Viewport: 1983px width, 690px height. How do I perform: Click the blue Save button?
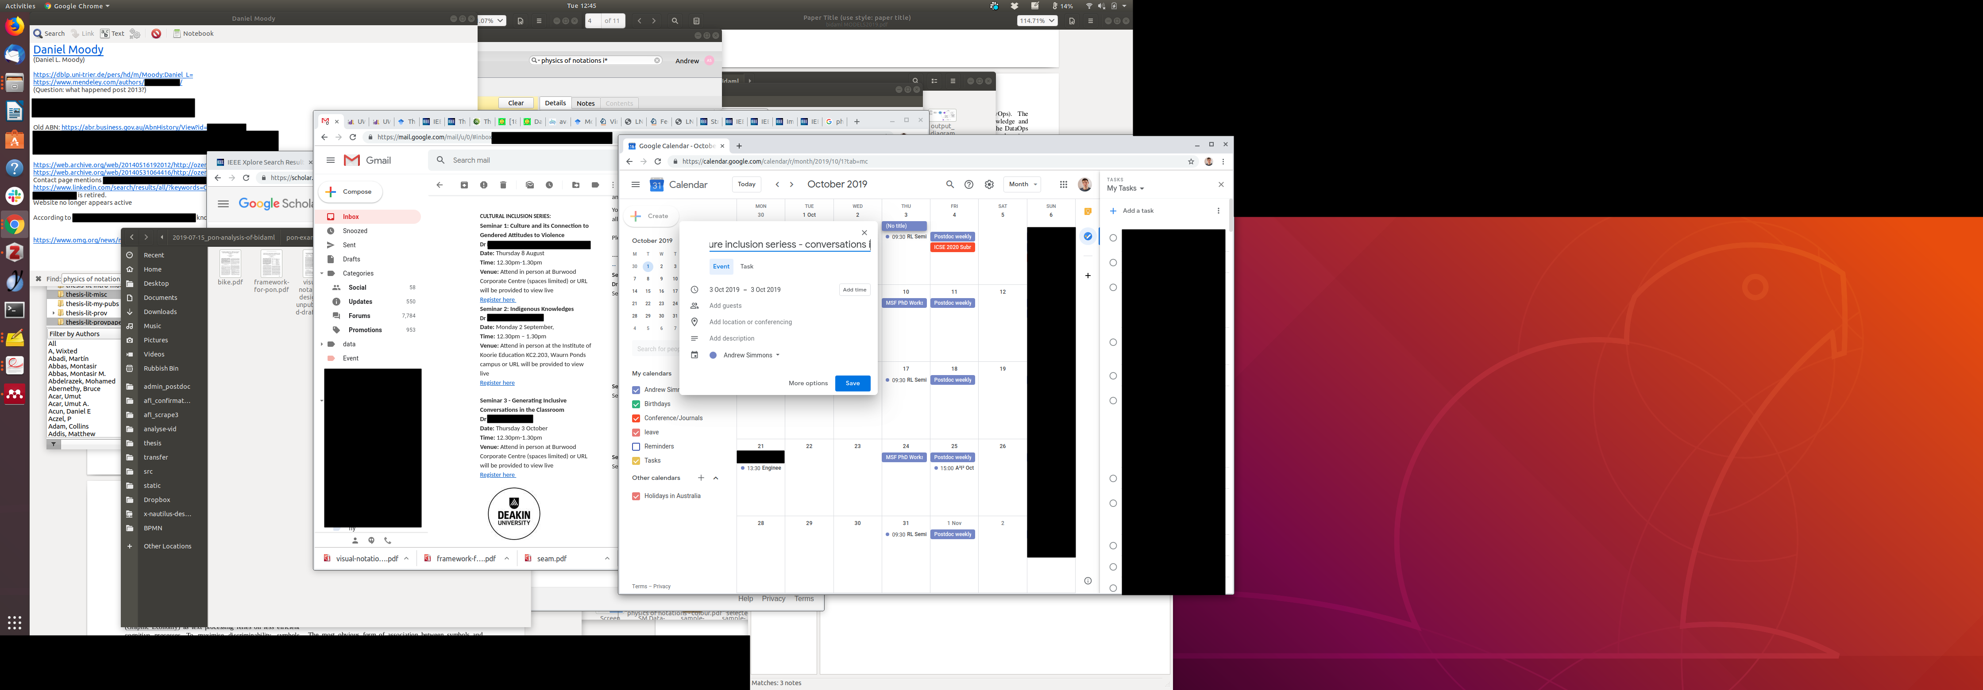(852, 383)
